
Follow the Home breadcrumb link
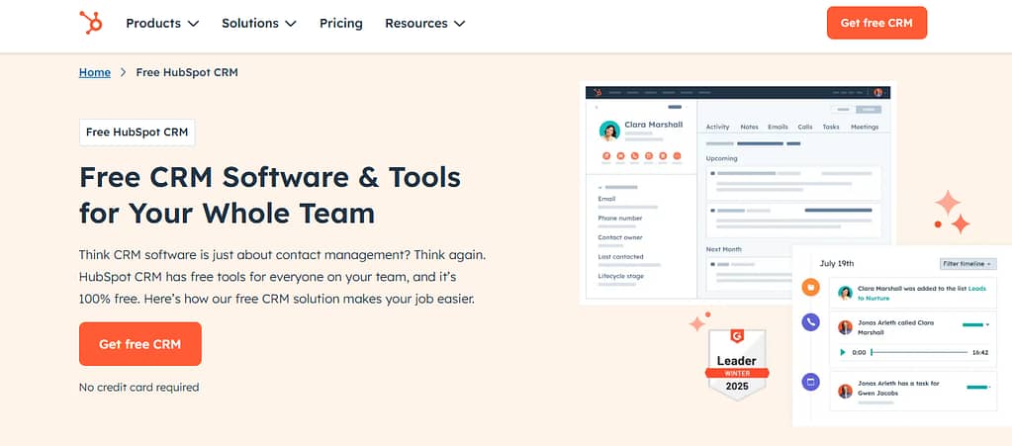(94, 72)
